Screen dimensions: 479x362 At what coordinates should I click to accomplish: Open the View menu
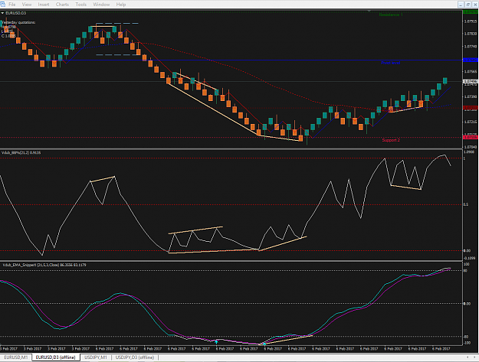27,5
